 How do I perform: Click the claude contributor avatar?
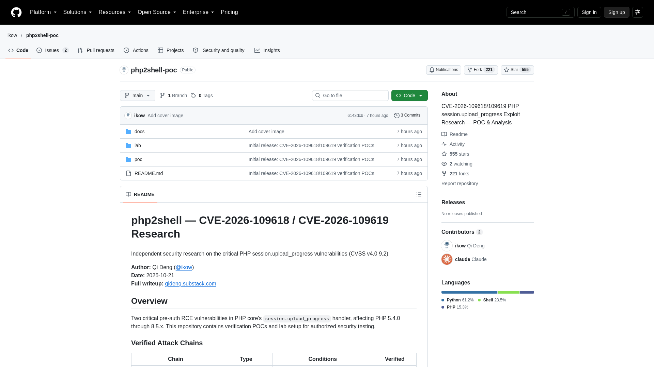447,259
